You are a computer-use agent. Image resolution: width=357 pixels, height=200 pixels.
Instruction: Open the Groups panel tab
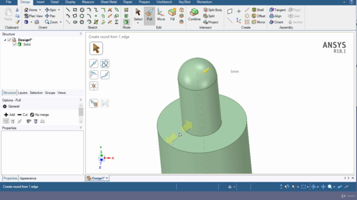click(x=50, y=93)
